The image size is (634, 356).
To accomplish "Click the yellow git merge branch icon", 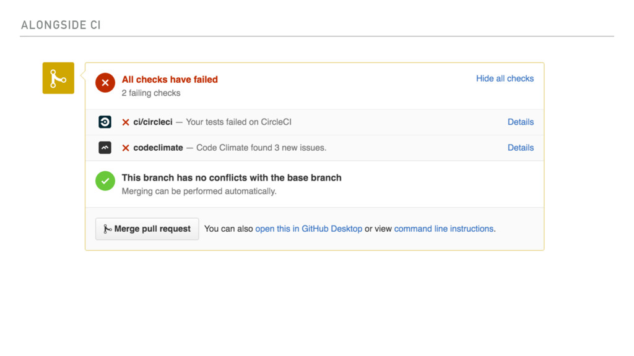I will pos(58,78).
